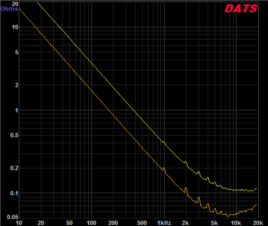The image size is (268, 226).
Task: Click the orange curve's bump near 1 kHz
Action: (x=164, y=168)
